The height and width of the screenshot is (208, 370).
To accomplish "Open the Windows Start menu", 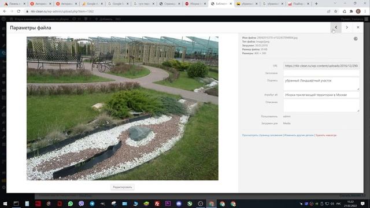I will [5, 203].
